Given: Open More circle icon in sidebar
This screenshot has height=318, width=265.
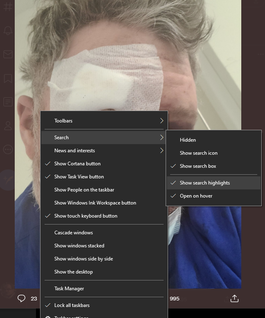Looking at the screenshot, I should pos(8,149).
